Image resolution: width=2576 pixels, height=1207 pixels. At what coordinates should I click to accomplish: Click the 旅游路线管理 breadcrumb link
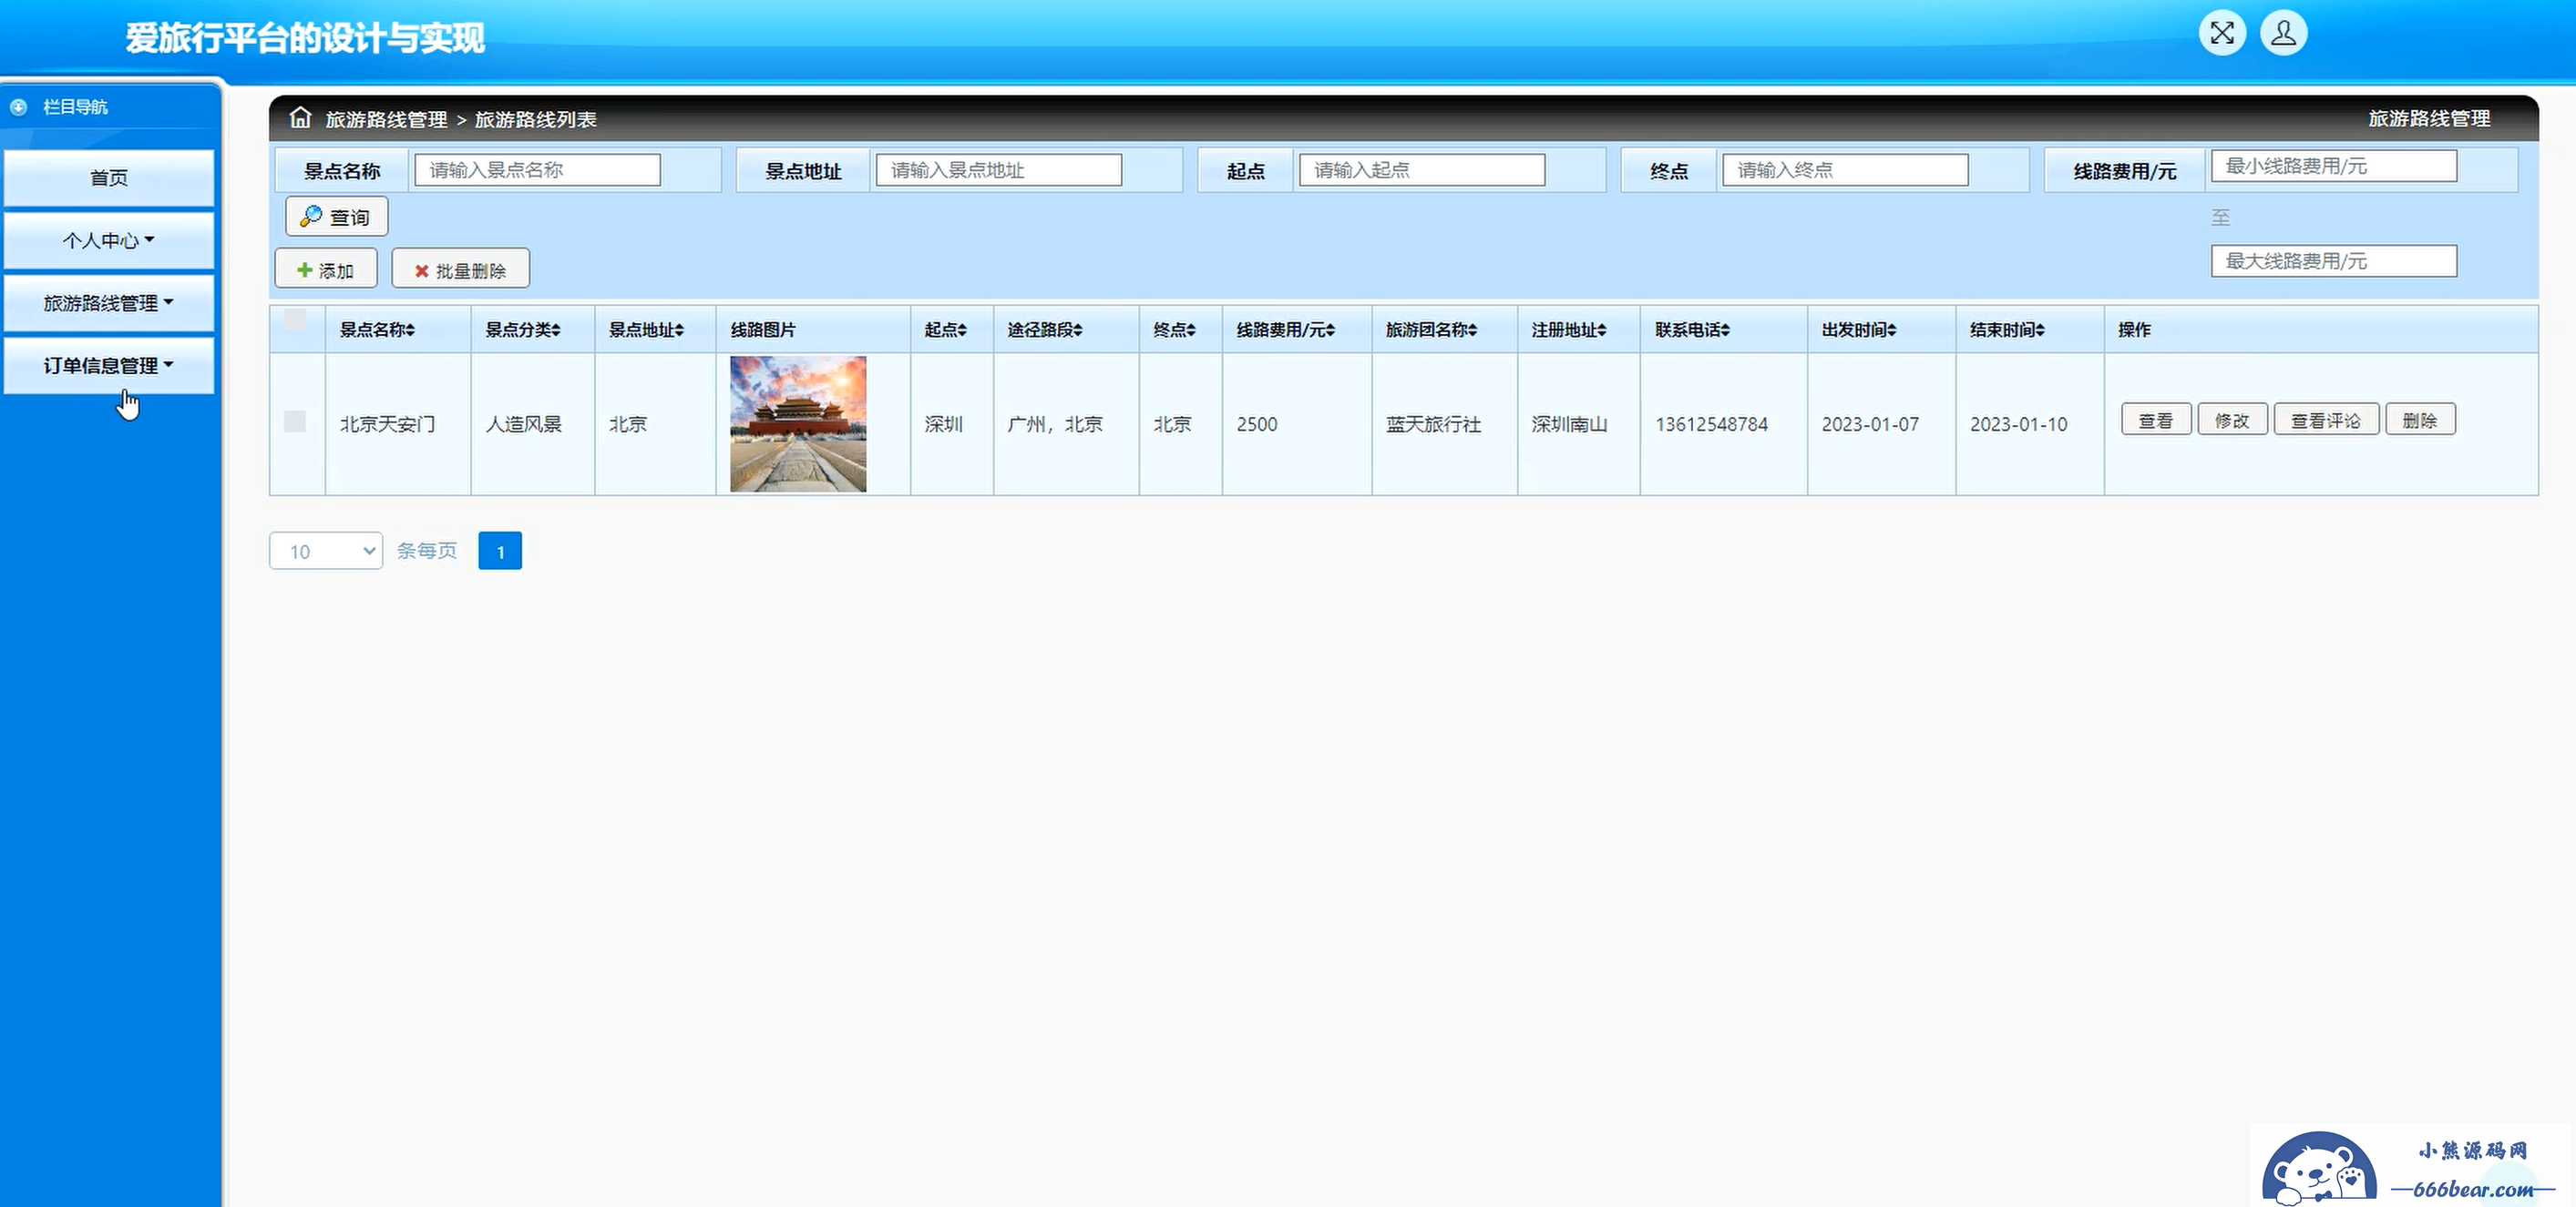(x=386, y=119)
